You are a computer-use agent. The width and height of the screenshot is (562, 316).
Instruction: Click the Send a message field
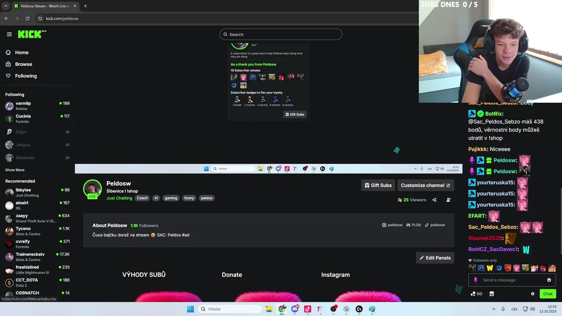pos(512,280)
